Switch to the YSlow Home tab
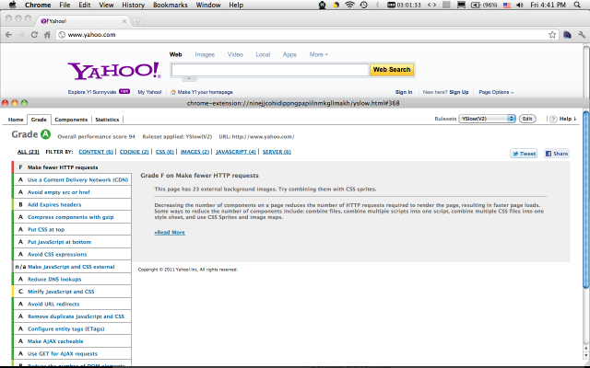This screenshot has height=368, width=590. [16, 120]
